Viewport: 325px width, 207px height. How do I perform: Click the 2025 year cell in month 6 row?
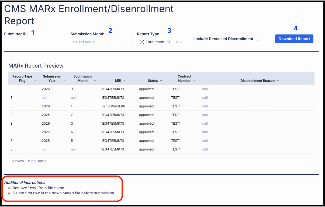tap(46, 132)
